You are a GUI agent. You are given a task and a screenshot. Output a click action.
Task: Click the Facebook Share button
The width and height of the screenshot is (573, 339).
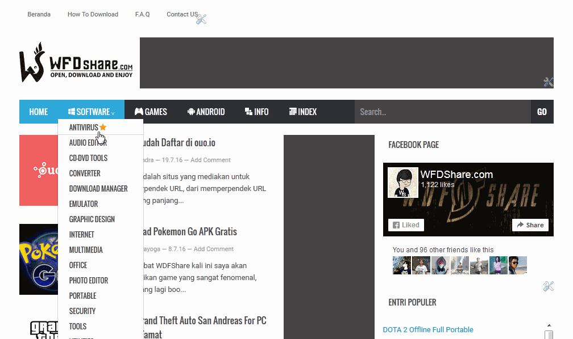(x=530, y=225)
